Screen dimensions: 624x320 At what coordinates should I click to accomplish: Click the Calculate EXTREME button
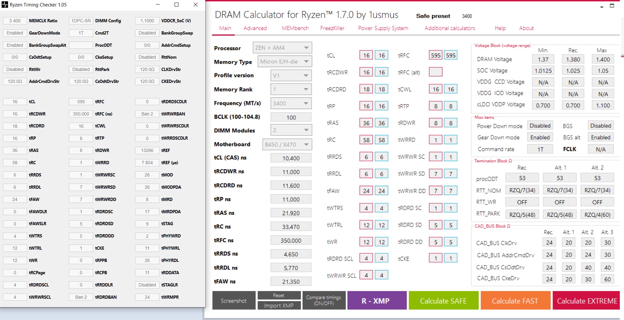587,301
